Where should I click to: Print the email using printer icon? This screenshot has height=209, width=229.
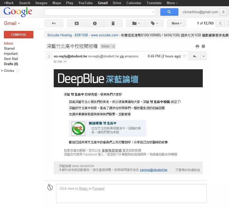click(x=197, y=46)
